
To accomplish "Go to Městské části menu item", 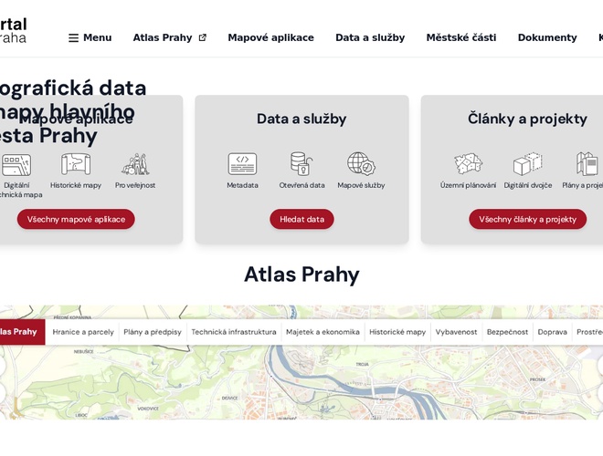I will 460,38.
